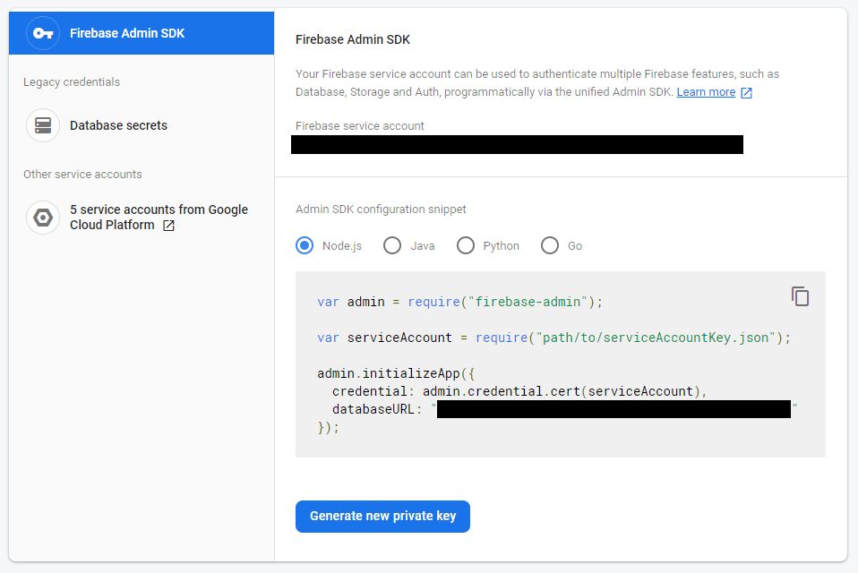Click the databaseURL key in snippet
858x573 pixels.
coord(373,409)
